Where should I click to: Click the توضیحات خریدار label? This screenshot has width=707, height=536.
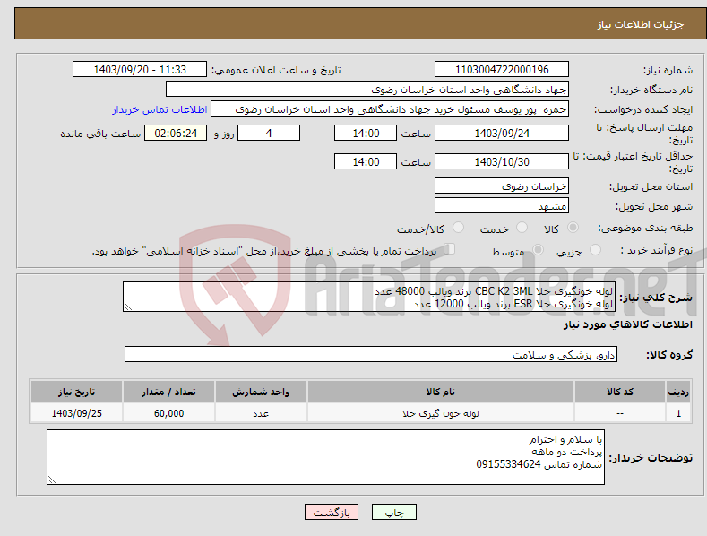pos(651,458)
